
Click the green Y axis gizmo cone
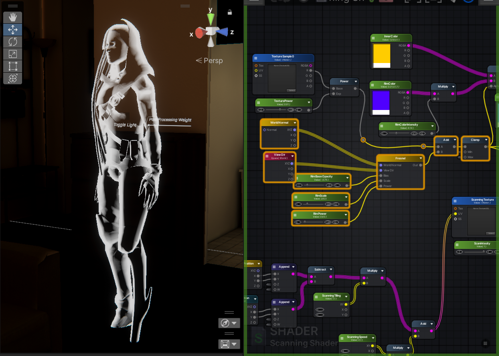coord(210,18)
